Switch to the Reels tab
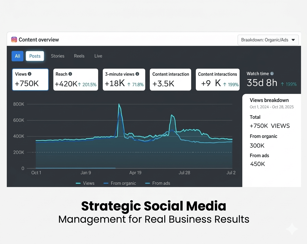Image resolution: width=307 pixels, height=244 pixels. coord(79,56)
